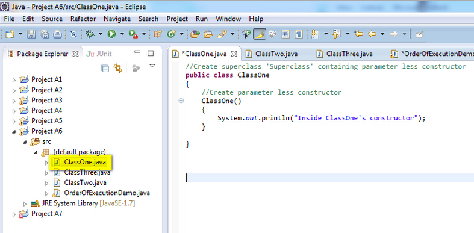
Task: Open the Source menu
Action: [x=52, y=19]
